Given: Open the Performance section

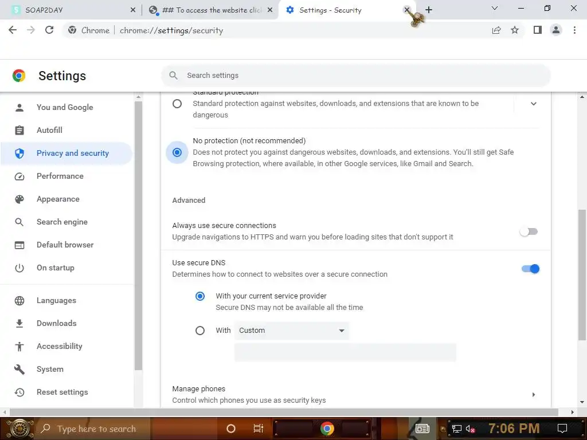Looking at the screenshot, I should tap(60, 176).
